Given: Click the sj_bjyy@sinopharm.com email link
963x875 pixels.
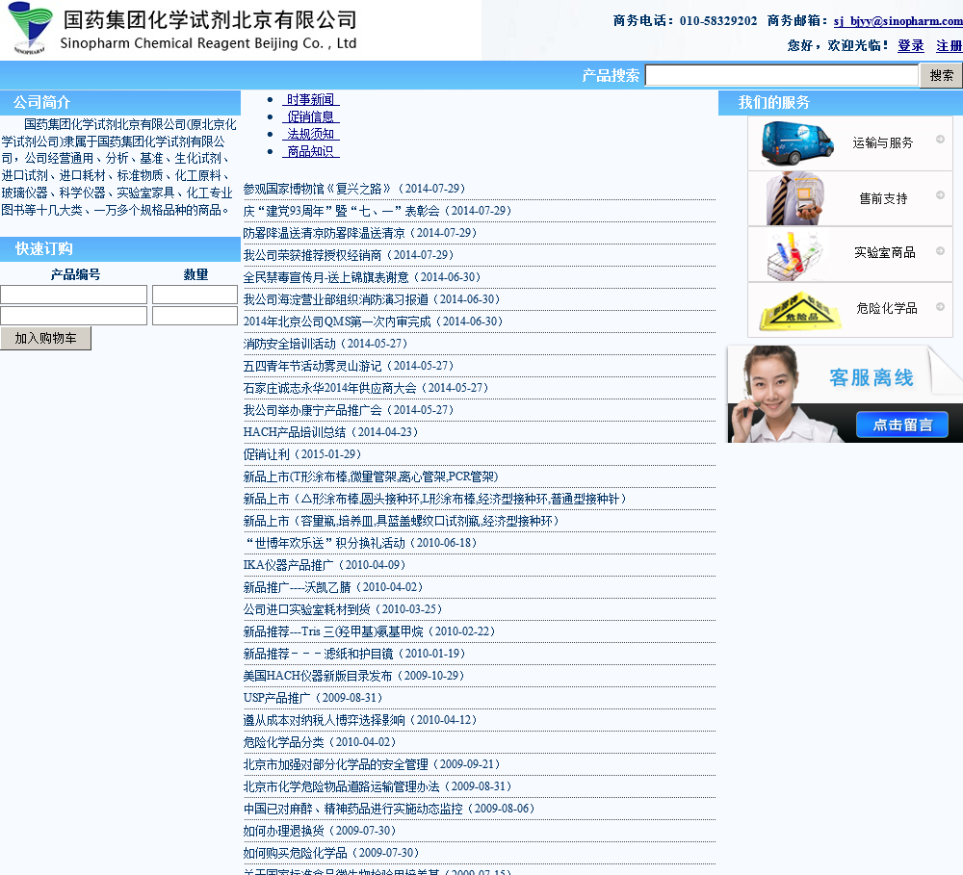Looking at the screenshot, I should (x=898, y=21).
